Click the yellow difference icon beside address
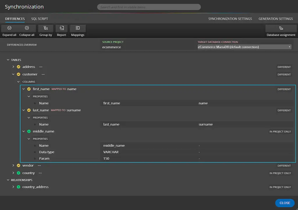The image size is (298, 210). point(18,67)
